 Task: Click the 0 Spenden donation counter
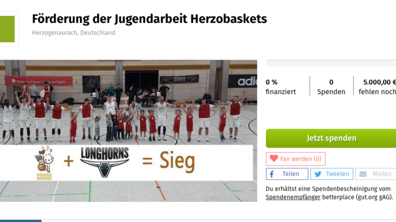pyautogui.click(x=331, y=87)
